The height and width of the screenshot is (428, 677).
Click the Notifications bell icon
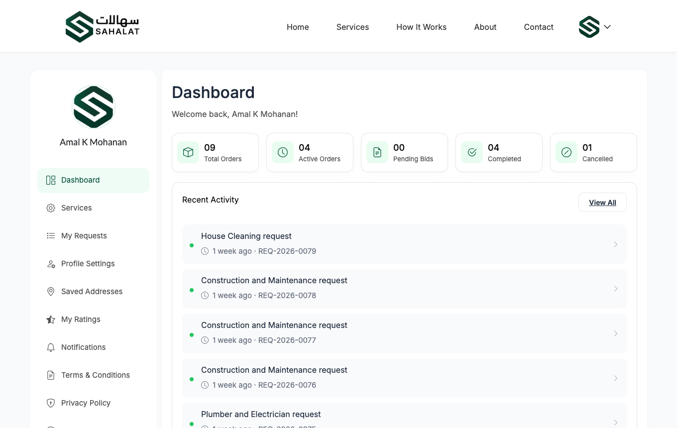51,347
